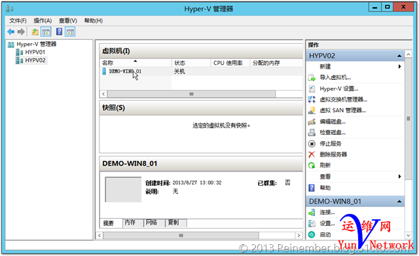Click 设置 icon for DEMO-WIN8_01

(312, 223)
